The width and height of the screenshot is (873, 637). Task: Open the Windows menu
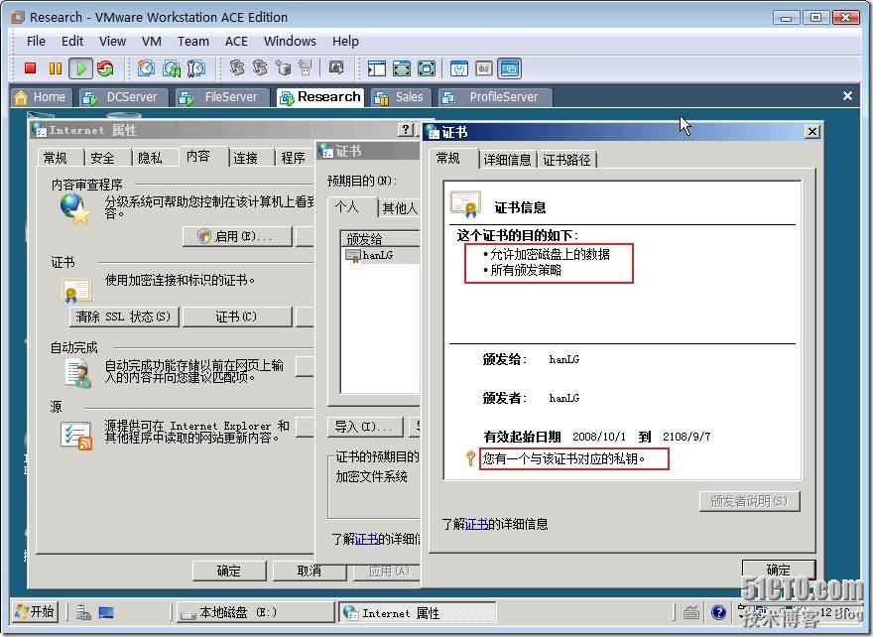pos(290,42)
